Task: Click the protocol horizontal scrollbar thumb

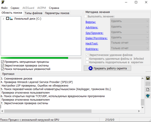Action: pos(48,111)
